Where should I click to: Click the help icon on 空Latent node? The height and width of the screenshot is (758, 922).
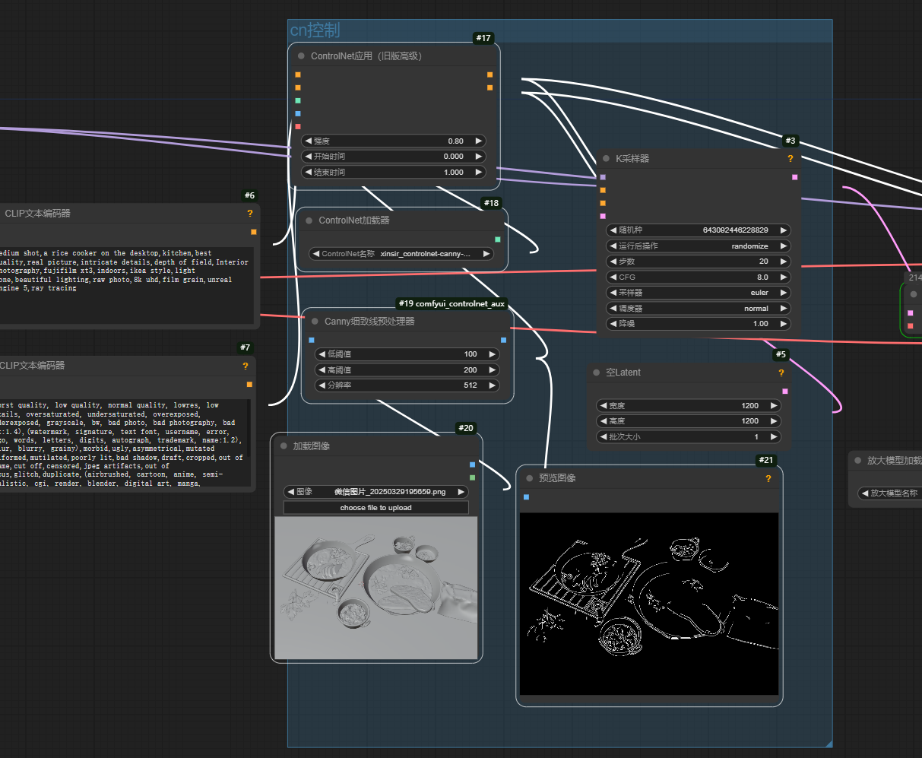tap(781, 373)
